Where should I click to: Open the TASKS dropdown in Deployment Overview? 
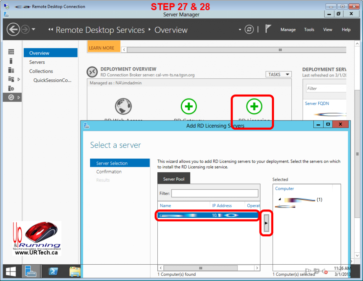tap(278, 74)
